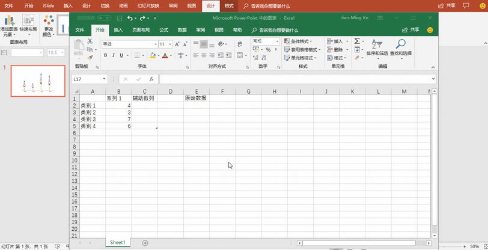
Task: Click the percent style icon
Action: click(x=268, y=50)
